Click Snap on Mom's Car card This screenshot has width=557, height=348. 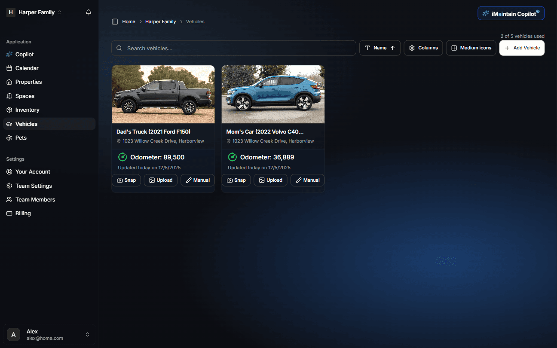pyautogui.click(x=236, y=180)
